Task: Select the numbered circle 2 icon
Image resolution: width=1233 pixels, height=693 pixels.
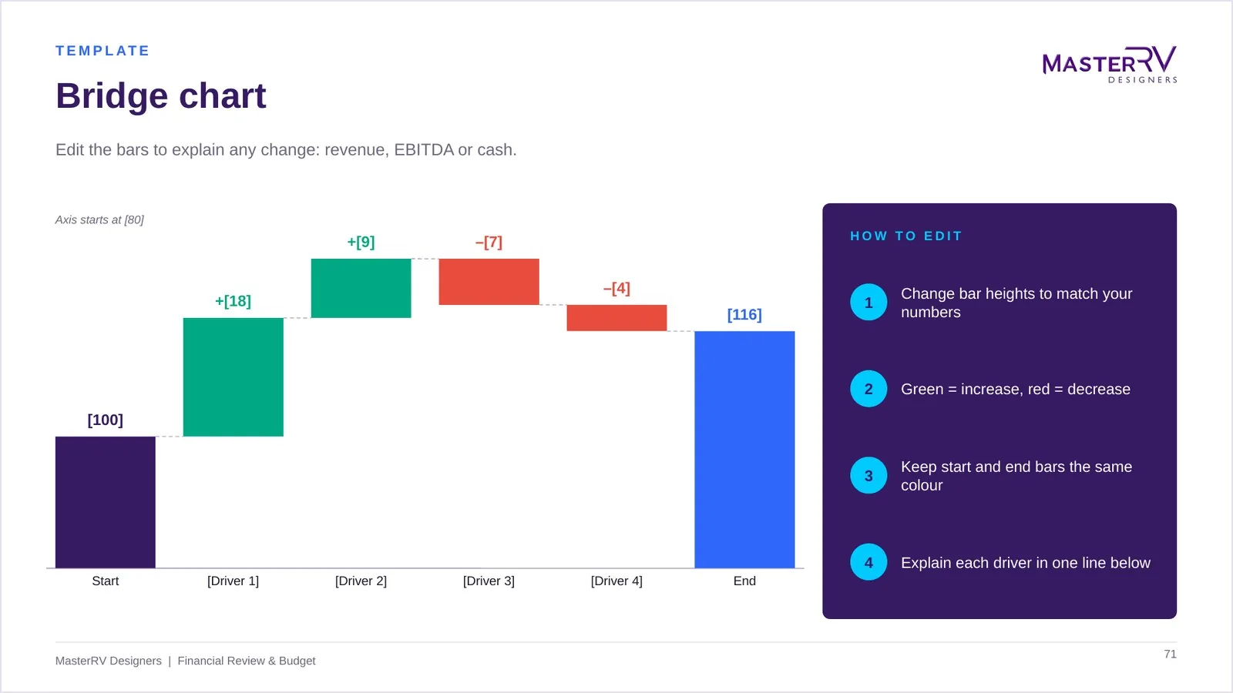Action: coord(868,389)
